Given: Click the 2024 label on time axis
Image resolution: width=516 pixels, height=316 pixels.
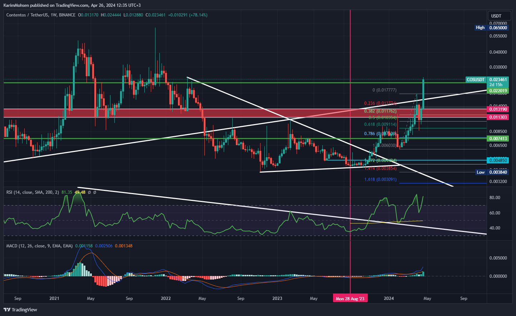Looking at the screenshot, I should 389,298.
